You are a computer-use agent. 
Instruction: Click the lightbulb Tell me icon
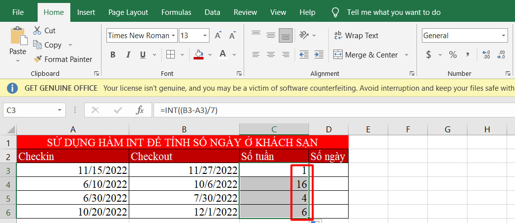tap(335, 12)
